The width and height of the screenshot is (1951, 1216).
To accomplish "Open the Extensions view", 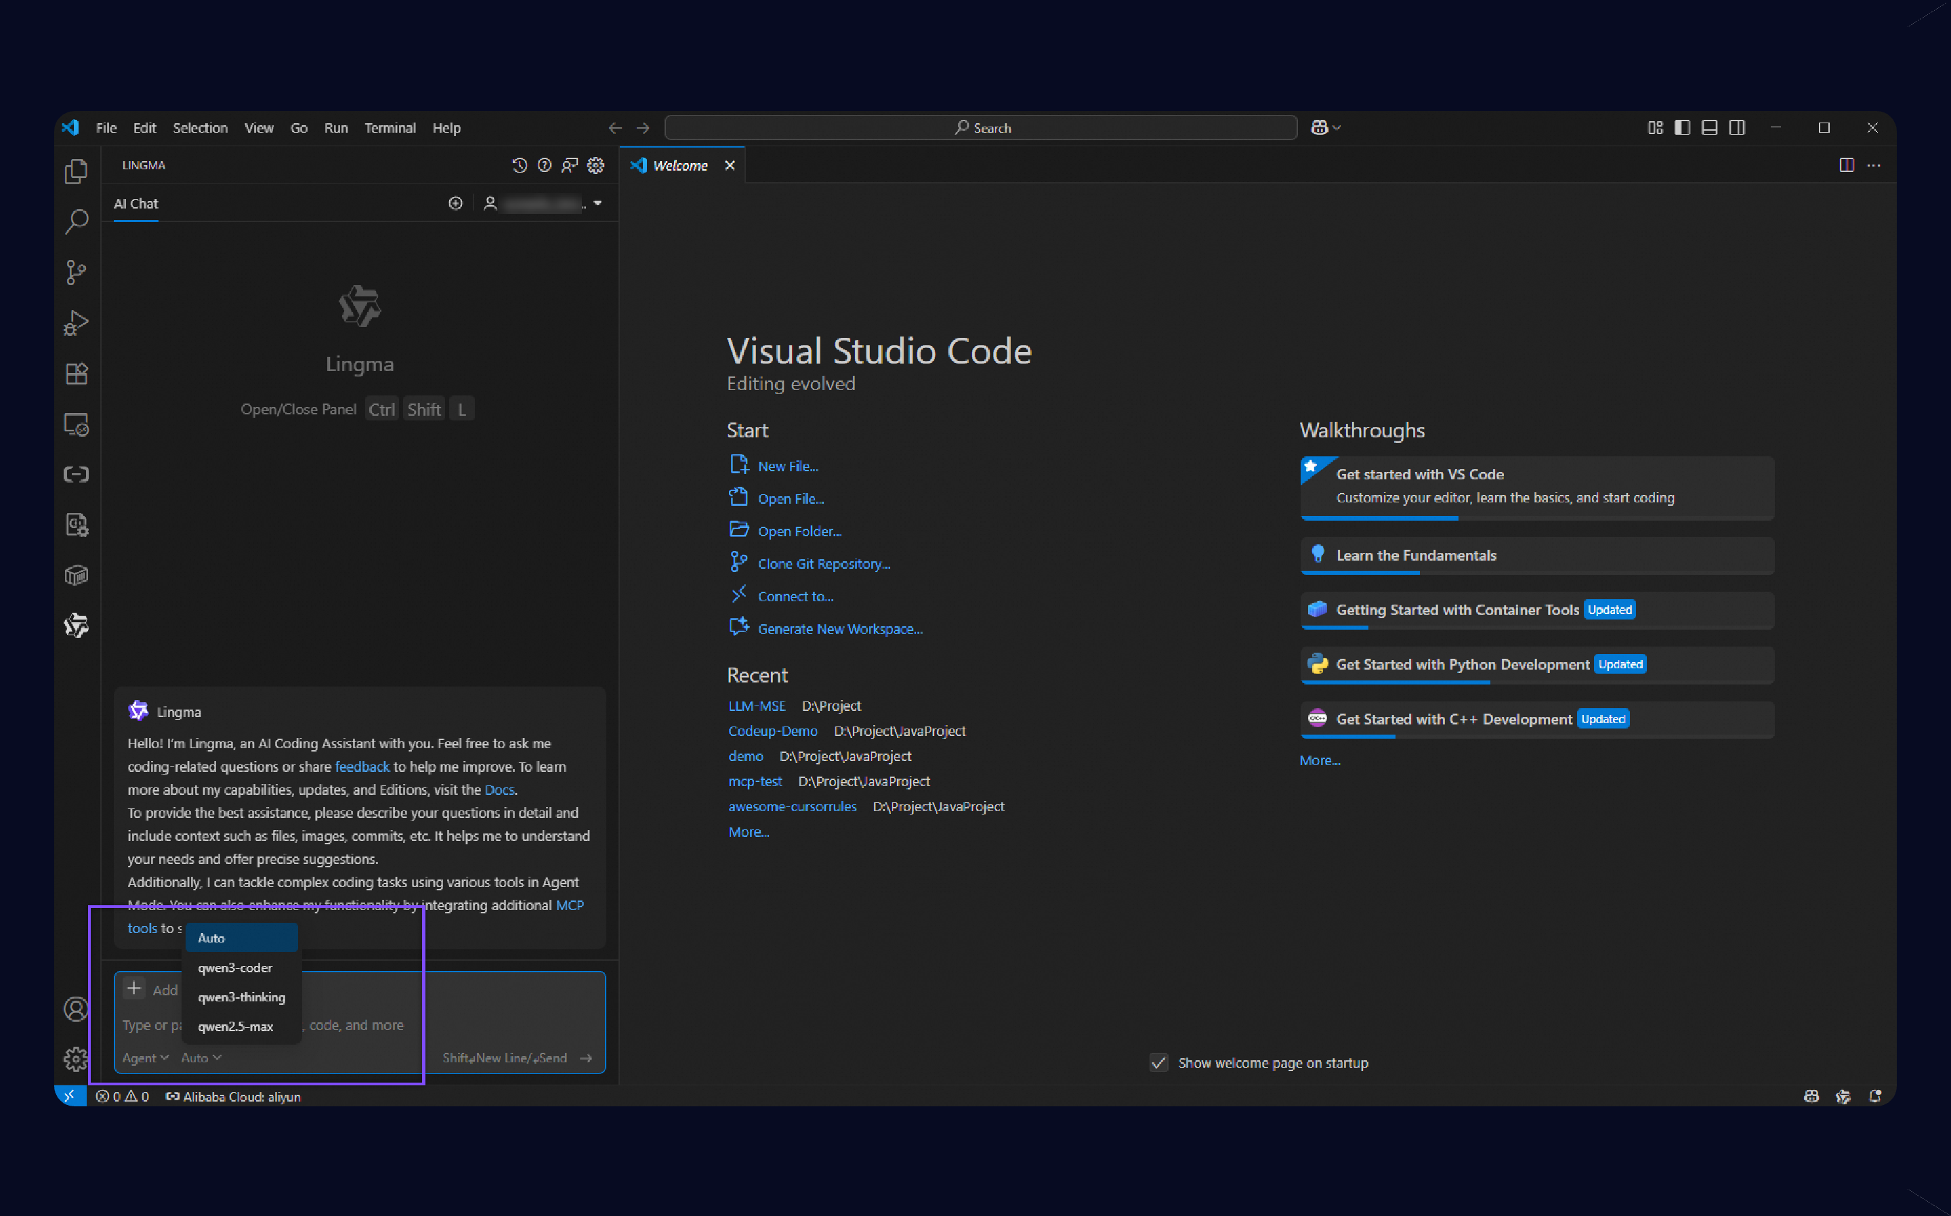I will 76,373.
